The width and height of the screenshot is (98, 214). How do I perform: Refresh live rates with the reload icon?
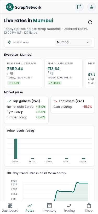click(90, 22)
